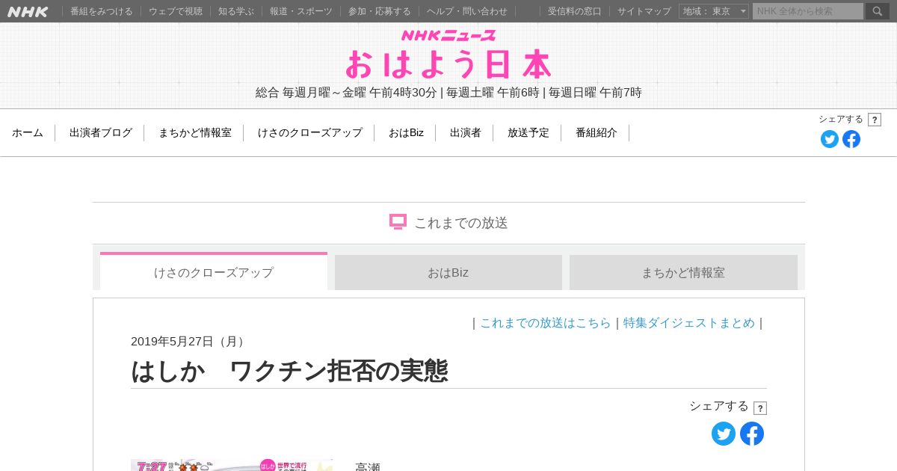Open 放送予定 navigation item

click(x=528, y=133)
